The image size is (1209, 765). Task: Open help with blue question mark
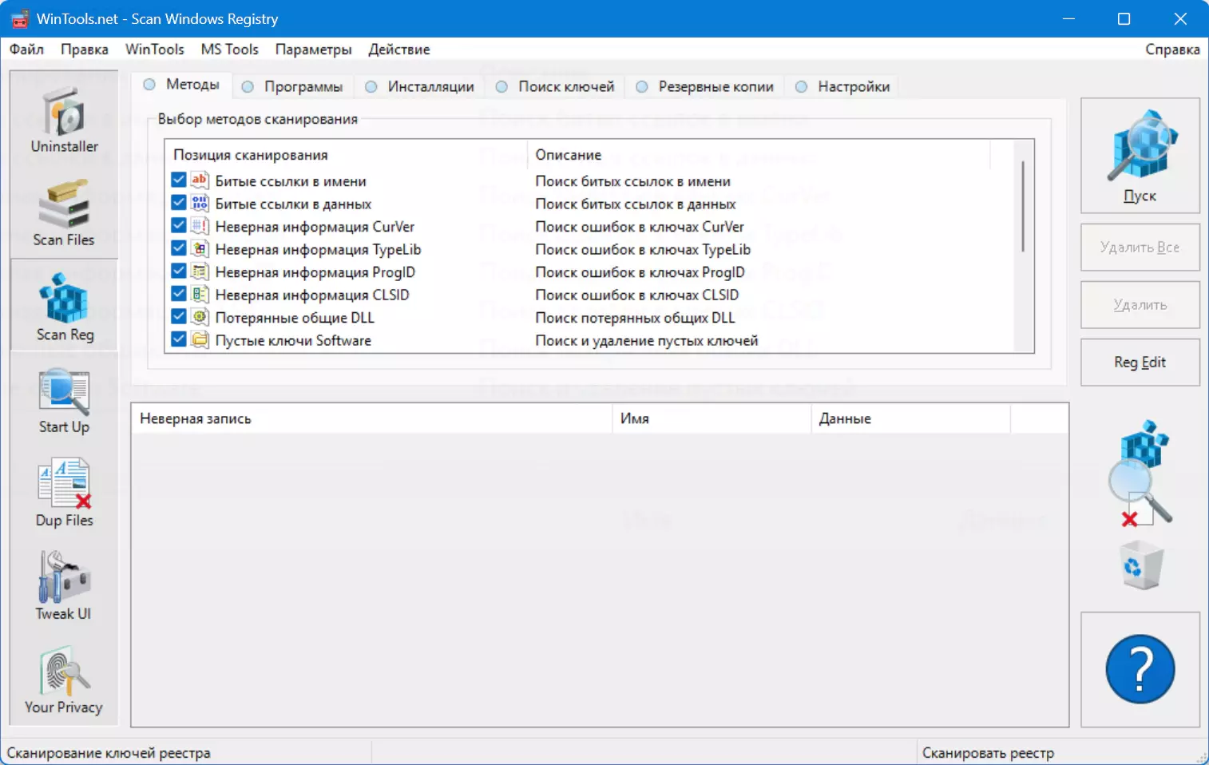tap(1140, 669)
